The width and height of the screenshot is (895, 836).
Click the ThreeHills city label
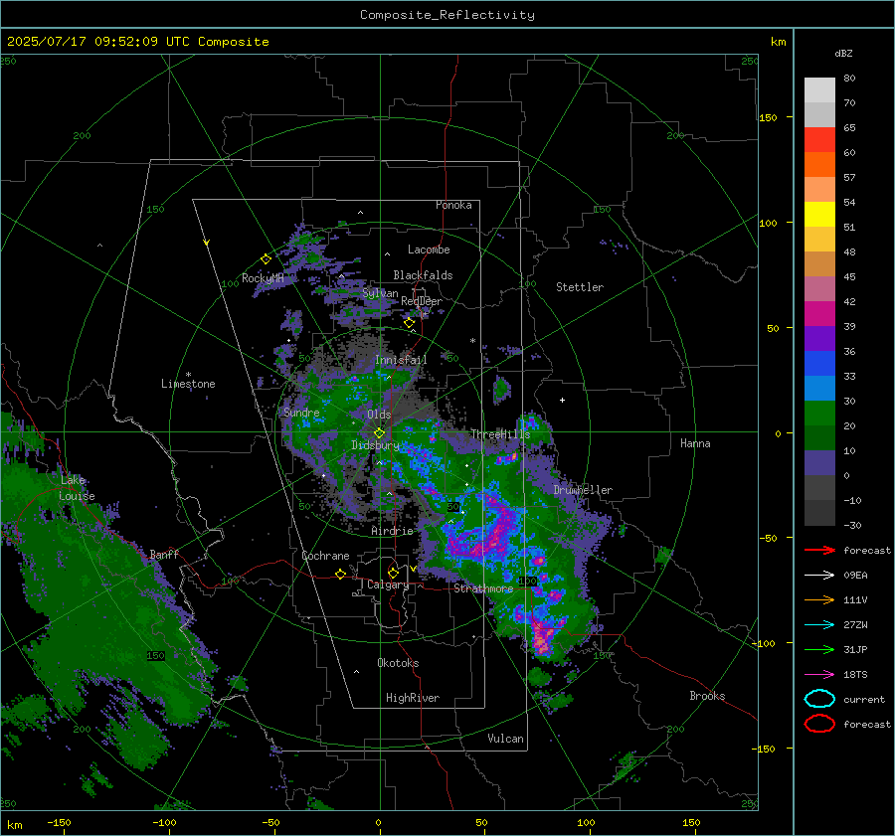click(x=500, y=434)
